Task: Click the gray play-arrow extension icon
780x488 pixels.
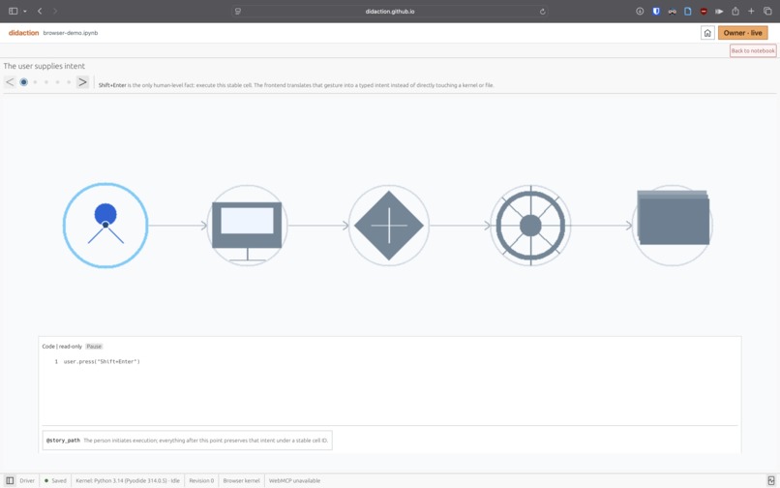Action: pos(719,11)
